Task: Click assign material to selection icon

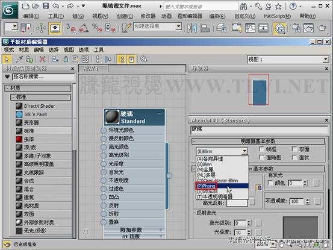Action: [x=55, y=59]
